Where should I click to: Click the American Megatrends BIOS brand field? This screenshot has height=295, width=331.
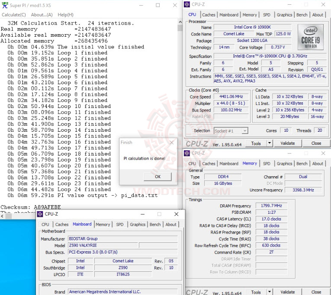click(x=122, y=292)
